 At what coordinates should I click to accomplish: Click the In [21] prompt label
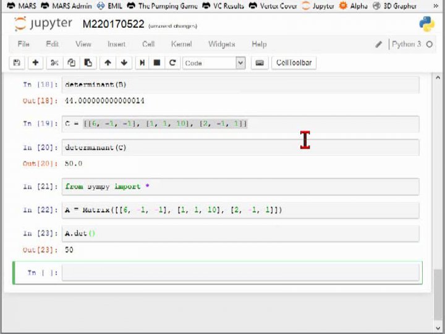tap(40, 187)
